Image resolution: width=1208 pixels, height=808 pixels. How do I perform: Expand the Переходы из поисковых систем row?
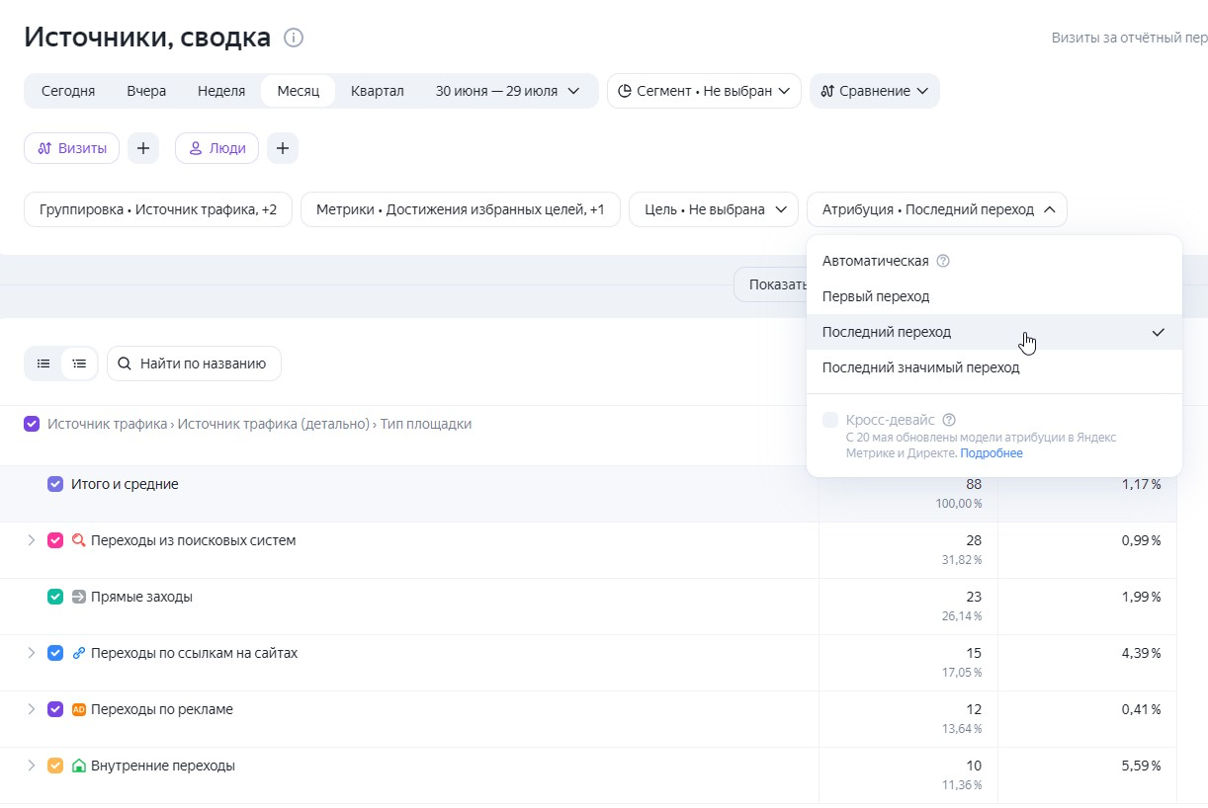(31, 540)
